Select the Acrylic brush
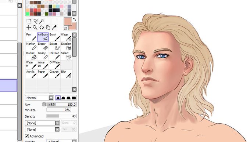The height and width of the screenshot is (142, 250). [31, 74]
